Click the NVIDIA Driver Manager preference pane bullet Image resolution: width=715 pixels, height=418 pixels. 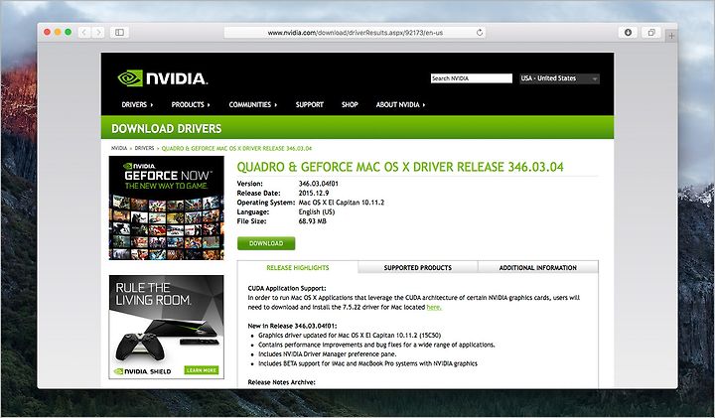click(x=327, y=354)
